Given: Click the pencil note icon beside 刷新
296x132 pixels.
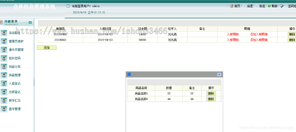Looking at the screenshot, I should coord(282,6).
